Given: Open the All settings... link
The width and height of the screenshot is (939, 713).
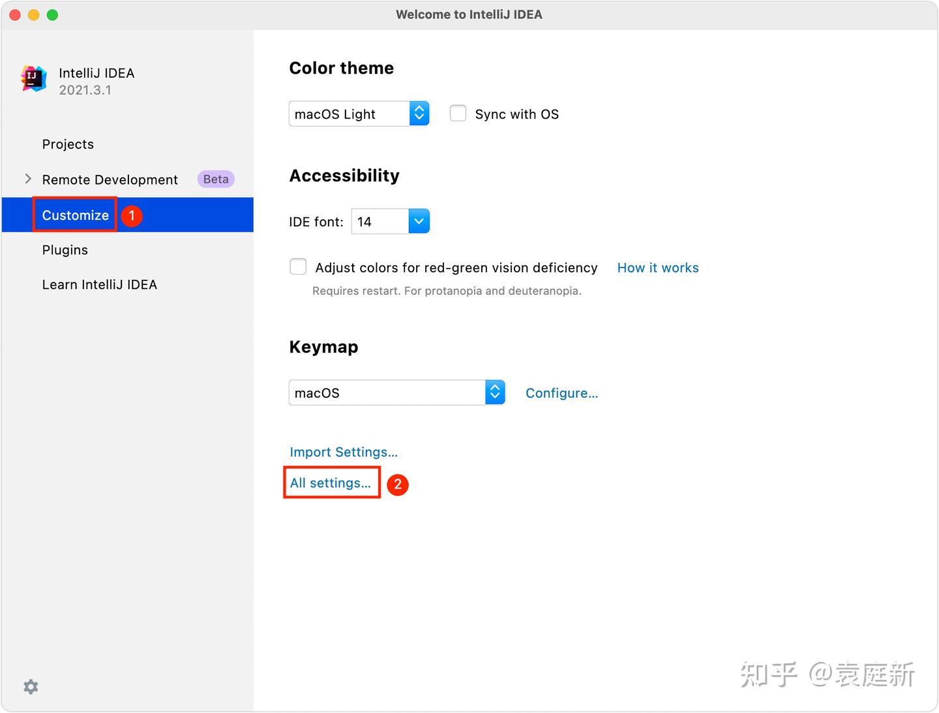Looking at the screenshot, I should point(331,483).
